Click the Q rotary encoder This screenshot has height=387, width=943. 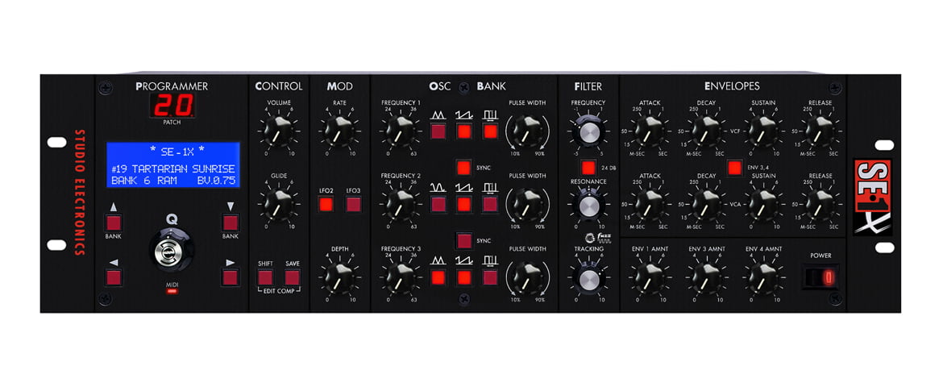(x=172, y=251)
